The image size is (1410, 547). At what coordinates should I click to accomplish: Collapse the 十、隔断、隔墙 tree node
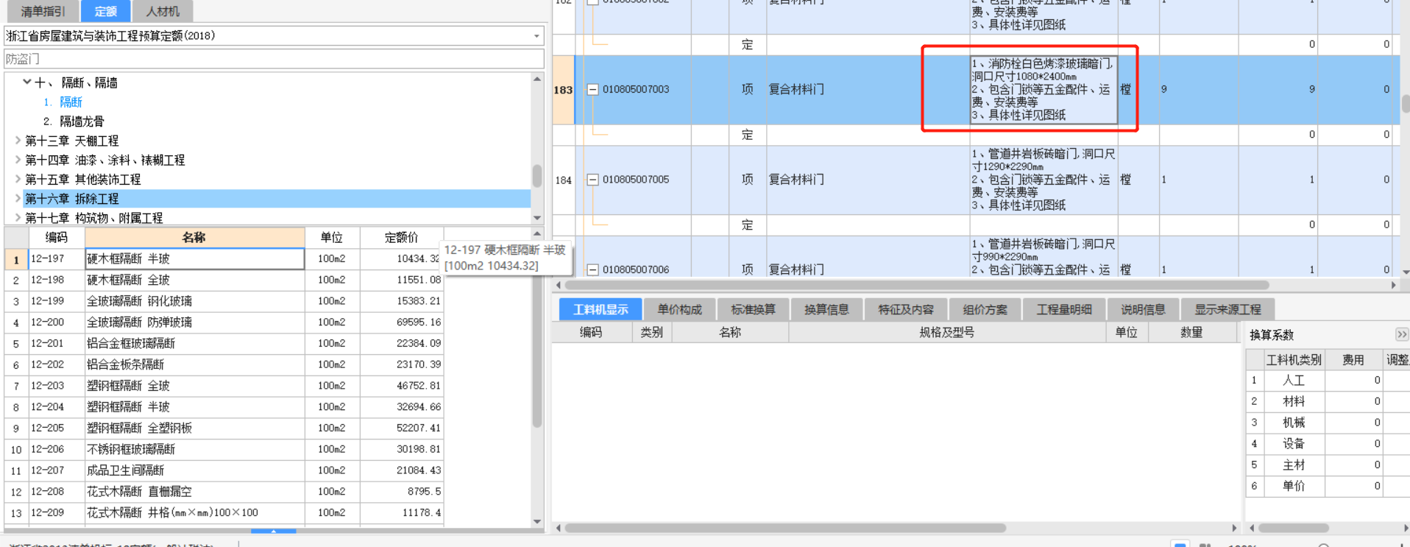pos(26,82)
